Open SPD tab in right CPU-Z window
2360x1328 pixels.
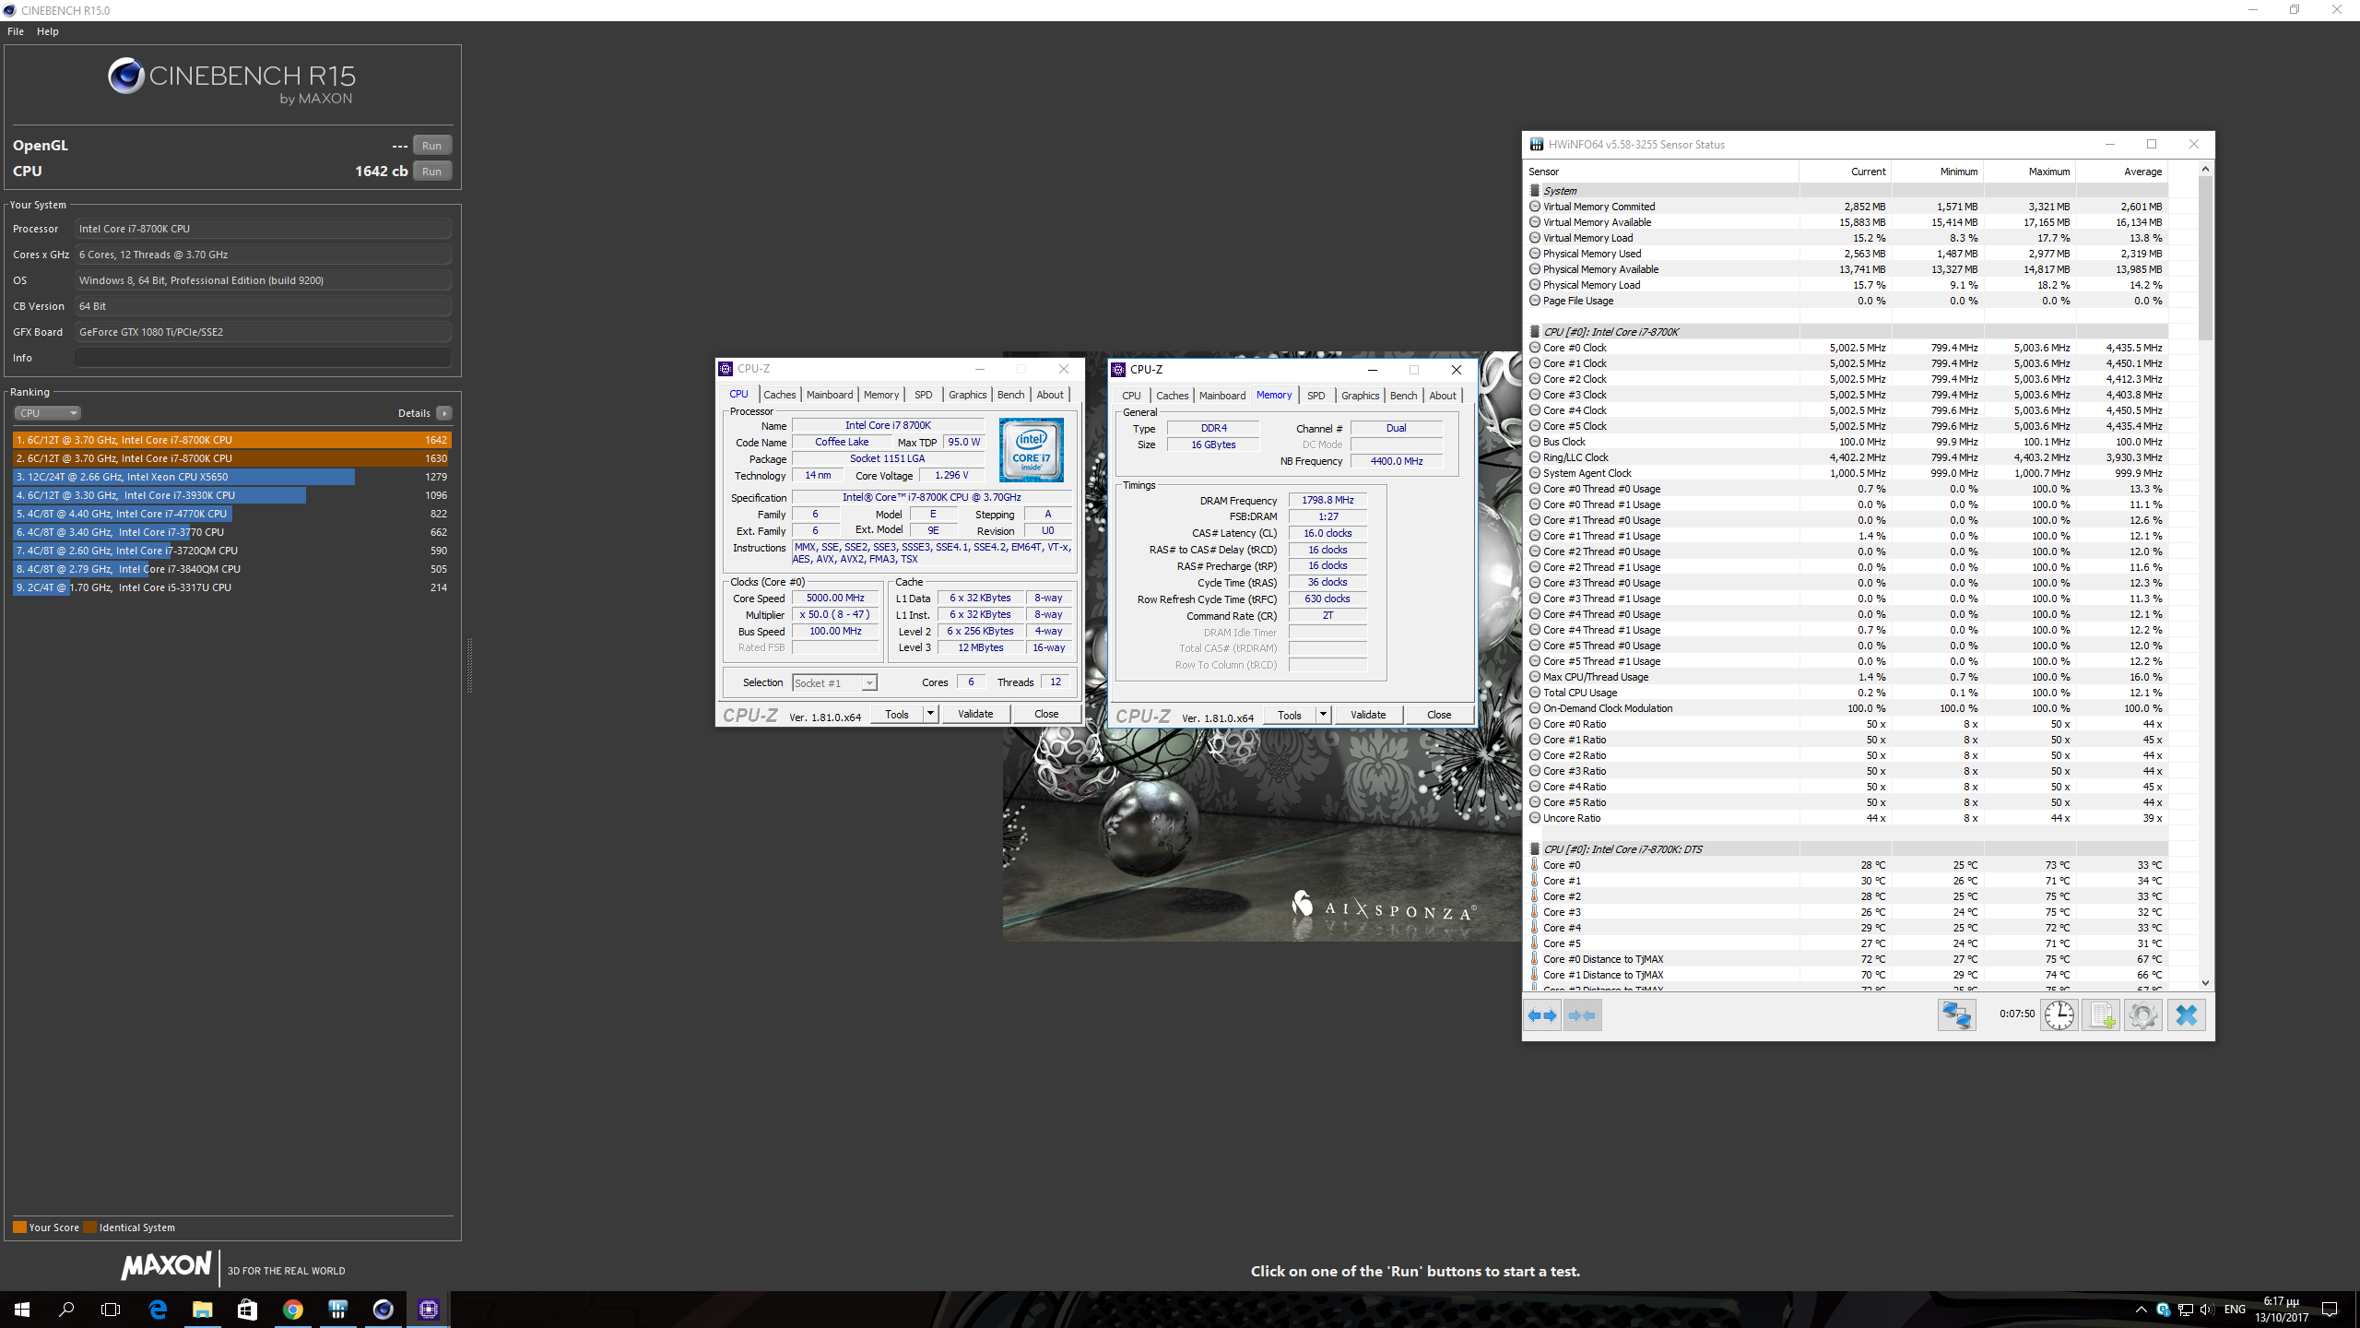pyautogui.click(x=1316, y=396)
